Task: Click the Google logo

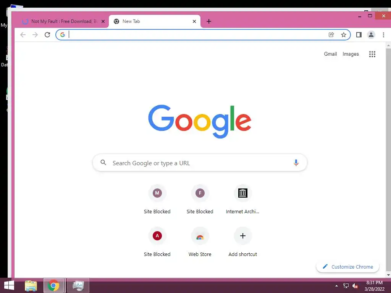Action: click(200, 122)
